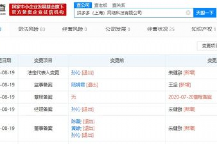Focus the company name search field

tap(134, 13)
